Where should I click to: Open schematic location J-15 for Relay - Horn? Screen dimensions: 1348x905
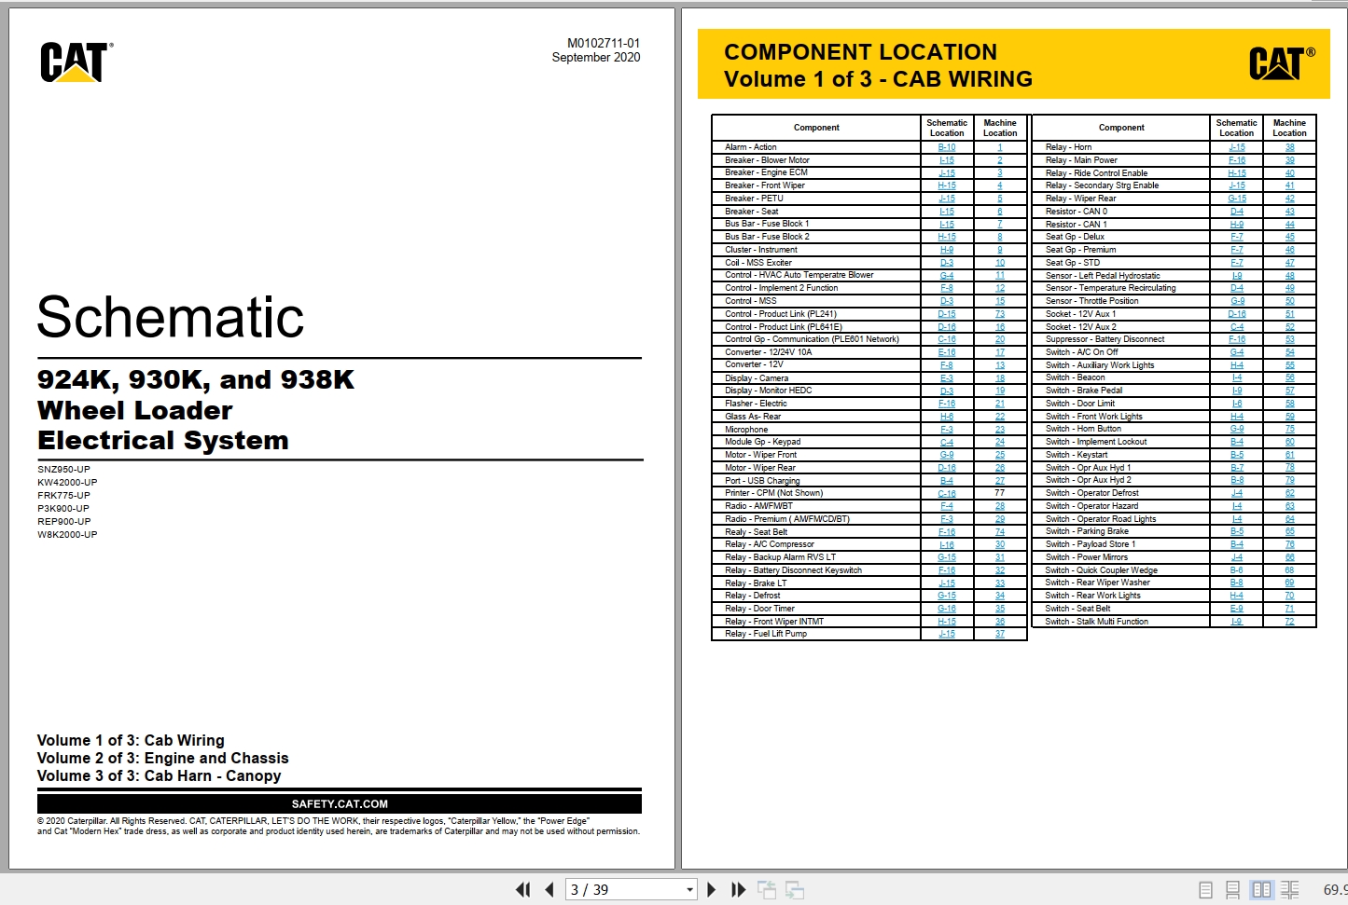pos(1236,147)
